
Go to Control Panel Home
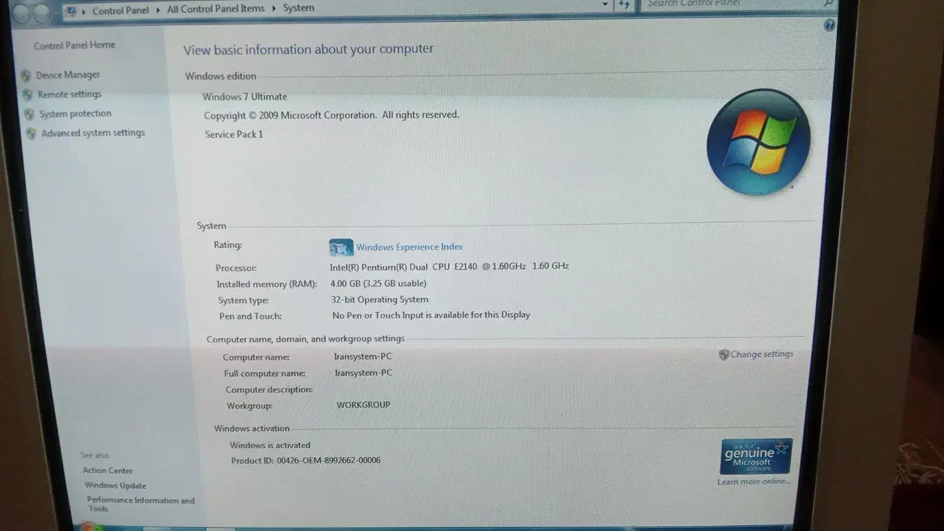coord(74,45)
